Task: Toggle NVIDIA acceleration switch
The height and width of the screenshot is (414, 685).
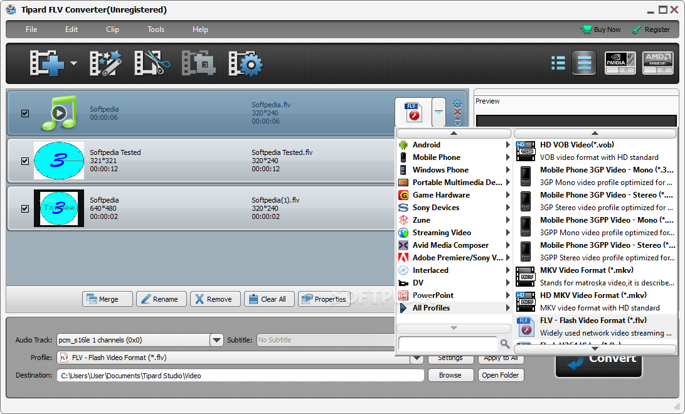Action: pos(620,63)
